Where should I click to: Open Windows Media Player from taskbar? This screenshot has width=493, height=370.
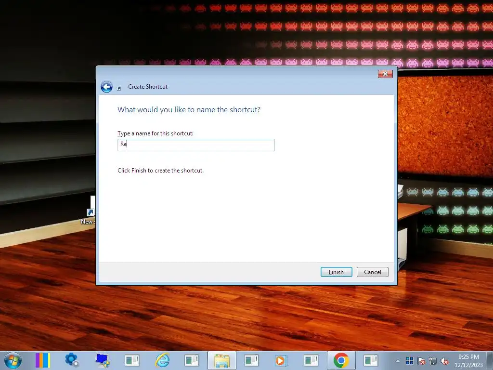281,360
